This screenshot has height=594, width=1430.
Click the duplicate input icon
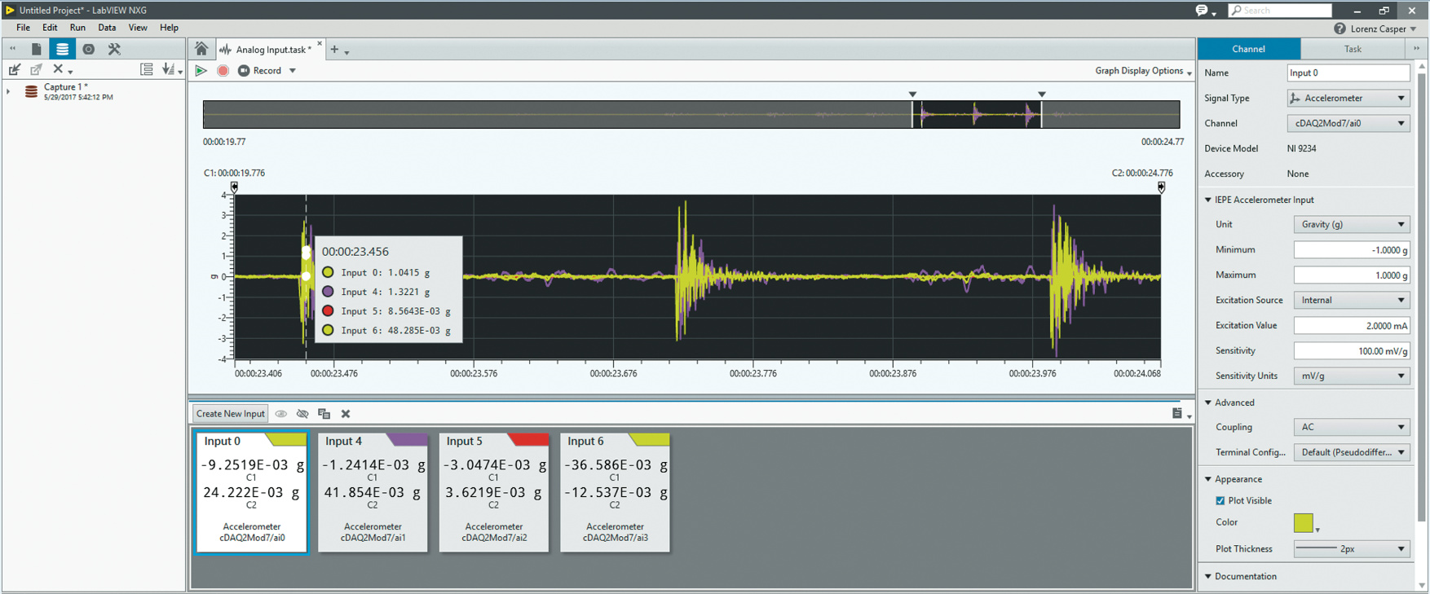coord(324,414)
